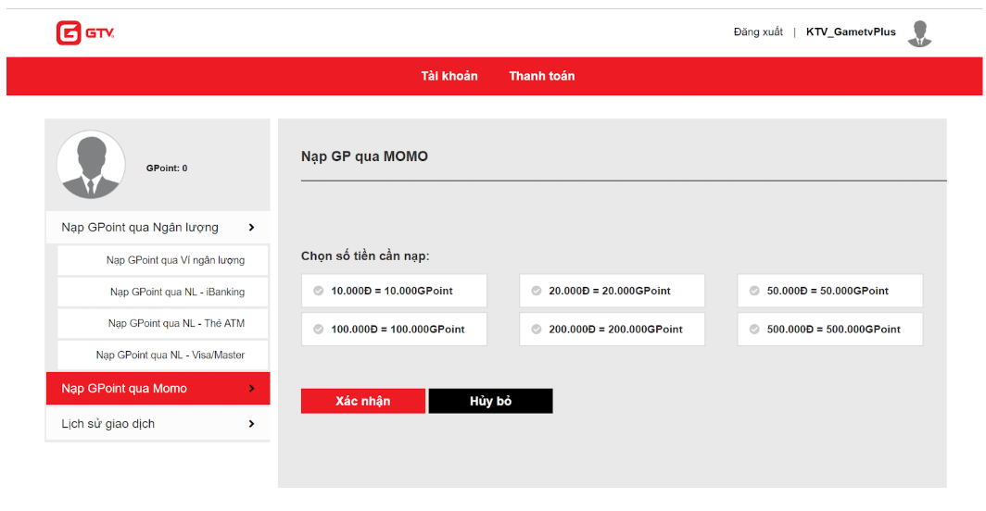Expand Nạp GPoint qua Momo chevron
The image size is (986, 511).
251,389
